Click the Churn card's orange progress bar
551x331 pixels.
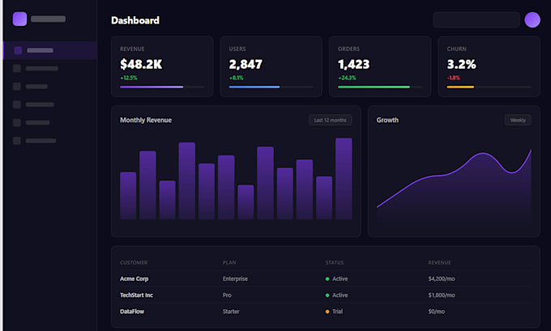pos(460,87)
